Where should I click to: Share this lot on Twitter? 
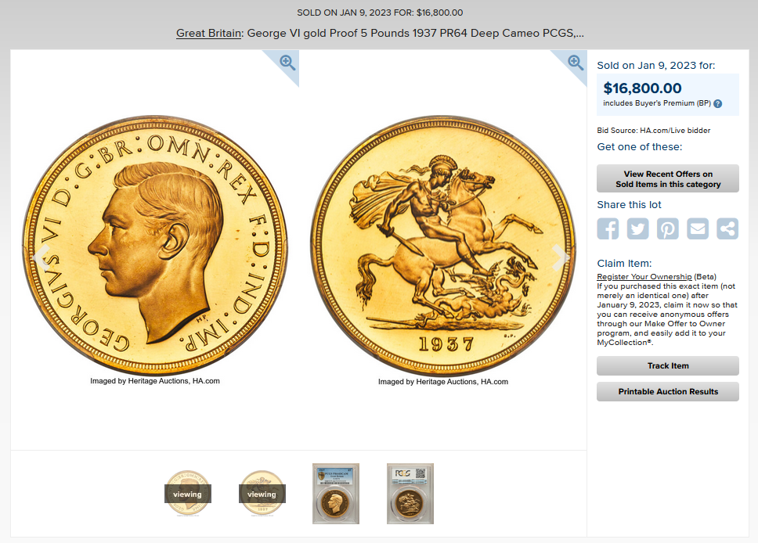pyautogui.click(x=637, y=228)
